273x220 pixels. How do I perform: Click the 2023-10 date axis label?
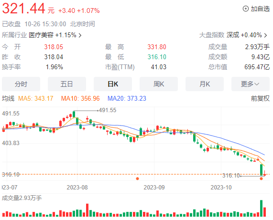[x=221, y=188]
